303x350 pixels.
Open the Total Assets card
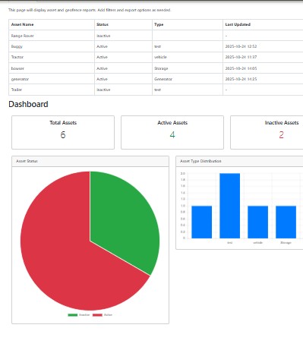coord(63,133)
